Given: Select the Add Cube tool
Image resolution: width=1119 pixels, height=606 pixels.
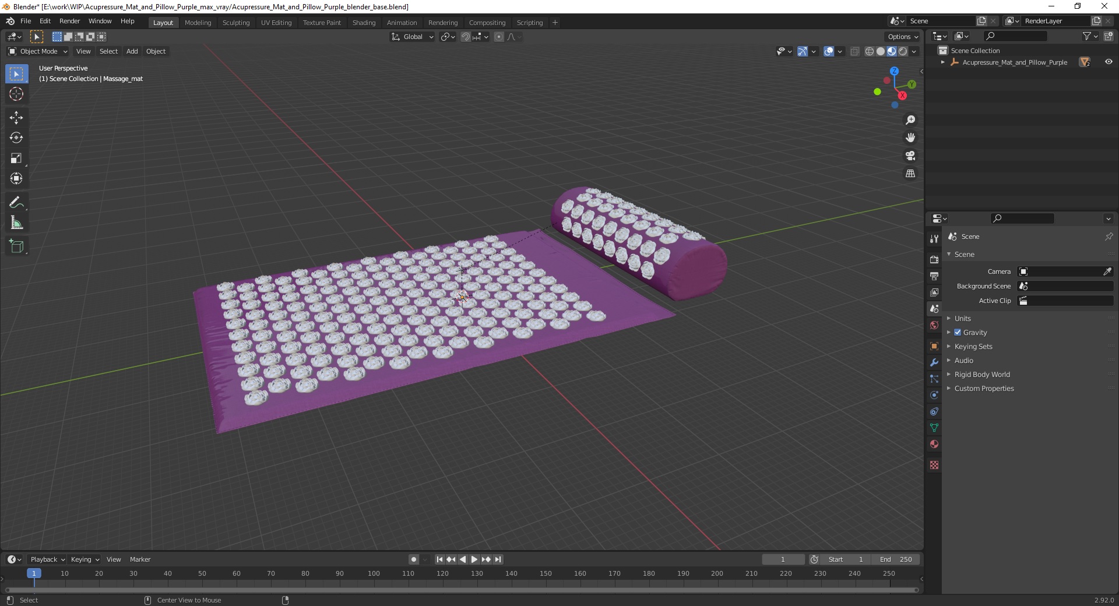Looking at the screenshot, I should click(16, 246).
